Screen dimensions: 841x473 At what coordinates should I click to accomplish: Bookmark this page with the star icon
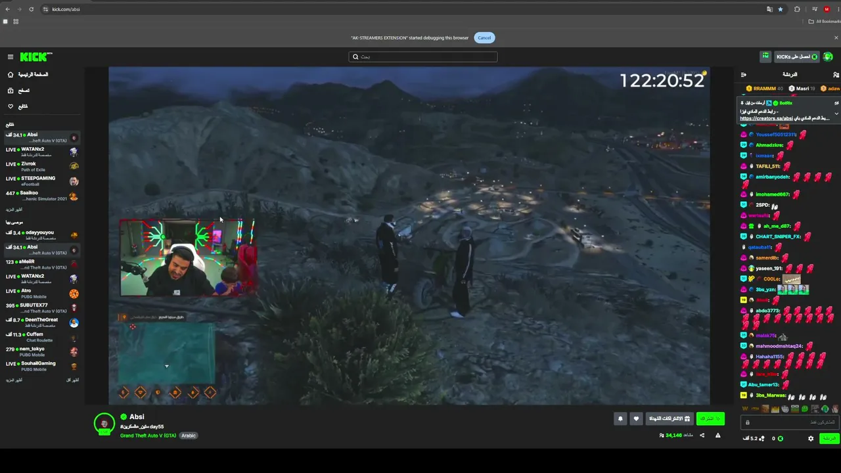coord(781,9)
